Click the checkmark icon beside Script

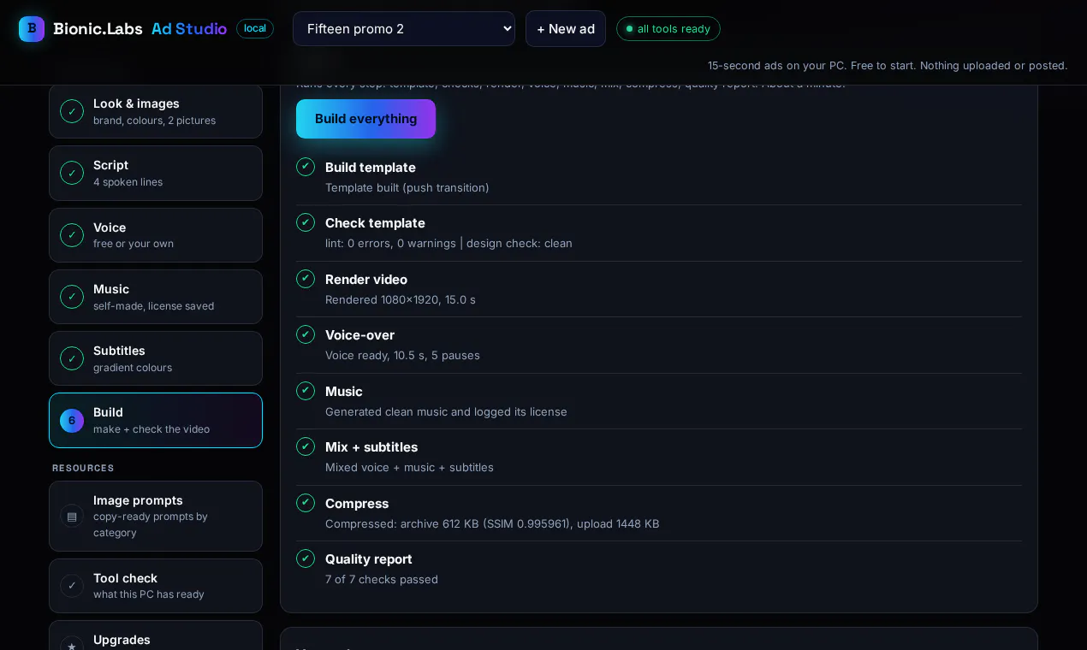(72, 173)
